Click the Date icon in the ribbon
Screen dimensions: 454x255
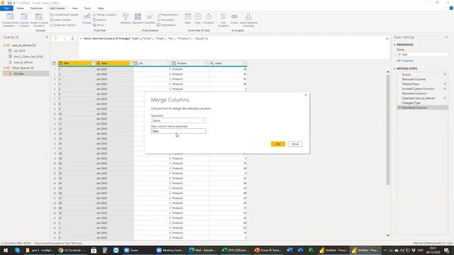pyautogui.click(x=187, y=17)
